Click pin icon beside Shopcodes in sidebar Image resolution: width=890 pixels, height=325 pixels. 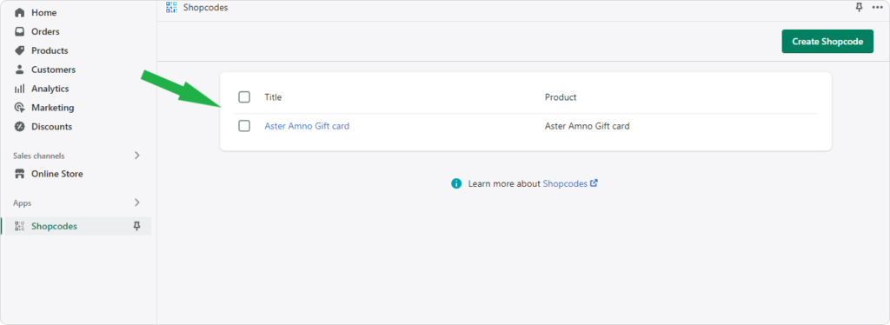[x=136, y=226]
